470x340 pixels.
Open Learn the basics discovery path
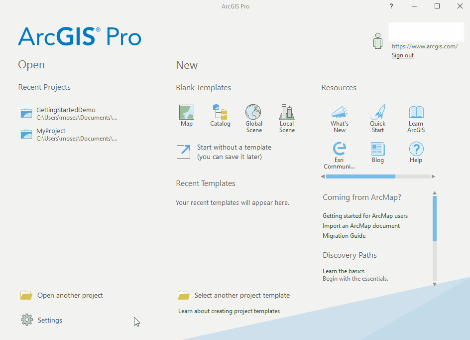[x=344, y=271]
